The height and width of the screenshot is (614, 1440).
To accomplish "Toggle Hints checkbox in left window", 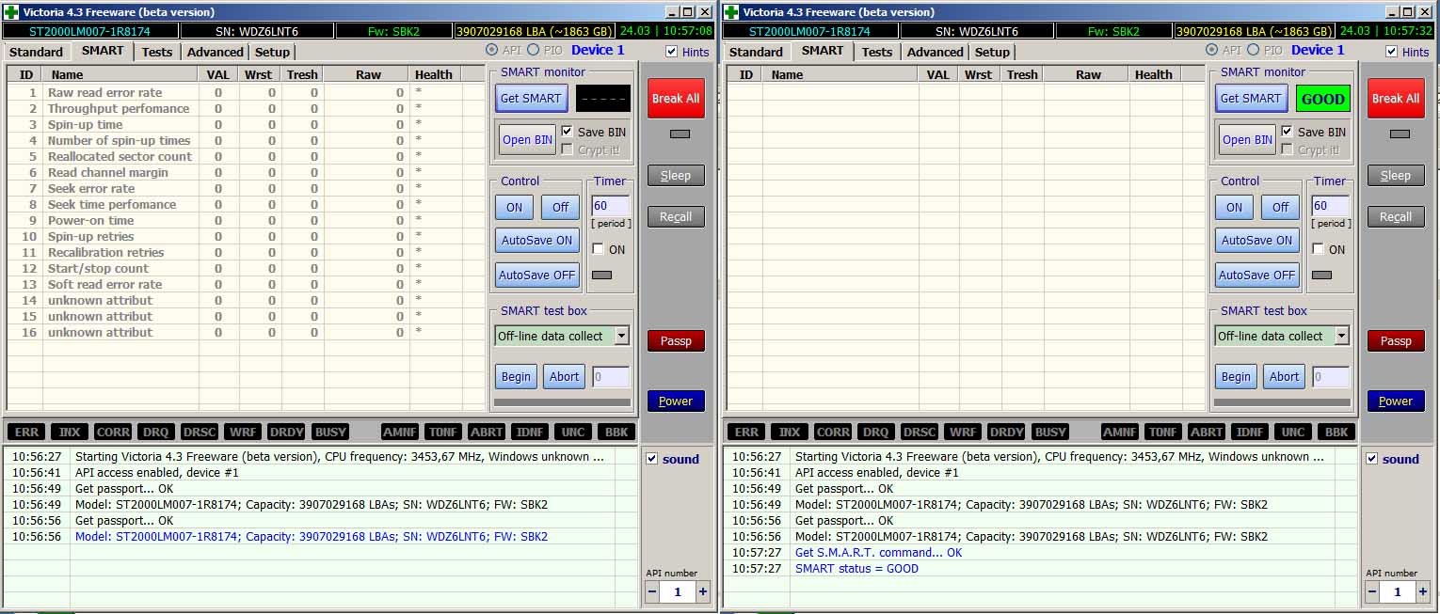I will pyautogui.click(x=671, y=52).
